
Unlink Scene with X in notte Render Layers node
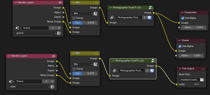pyautogui.click(x=52, y=81)
